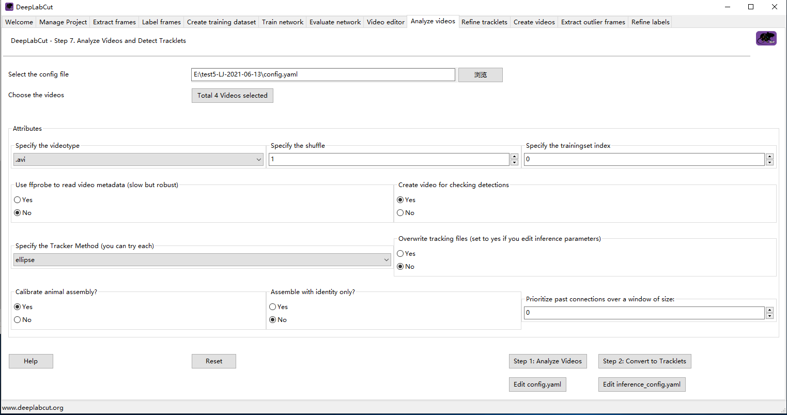
Task: Click the config.yaml path input field
Action: pyautogui.click(x=322, y=74)
